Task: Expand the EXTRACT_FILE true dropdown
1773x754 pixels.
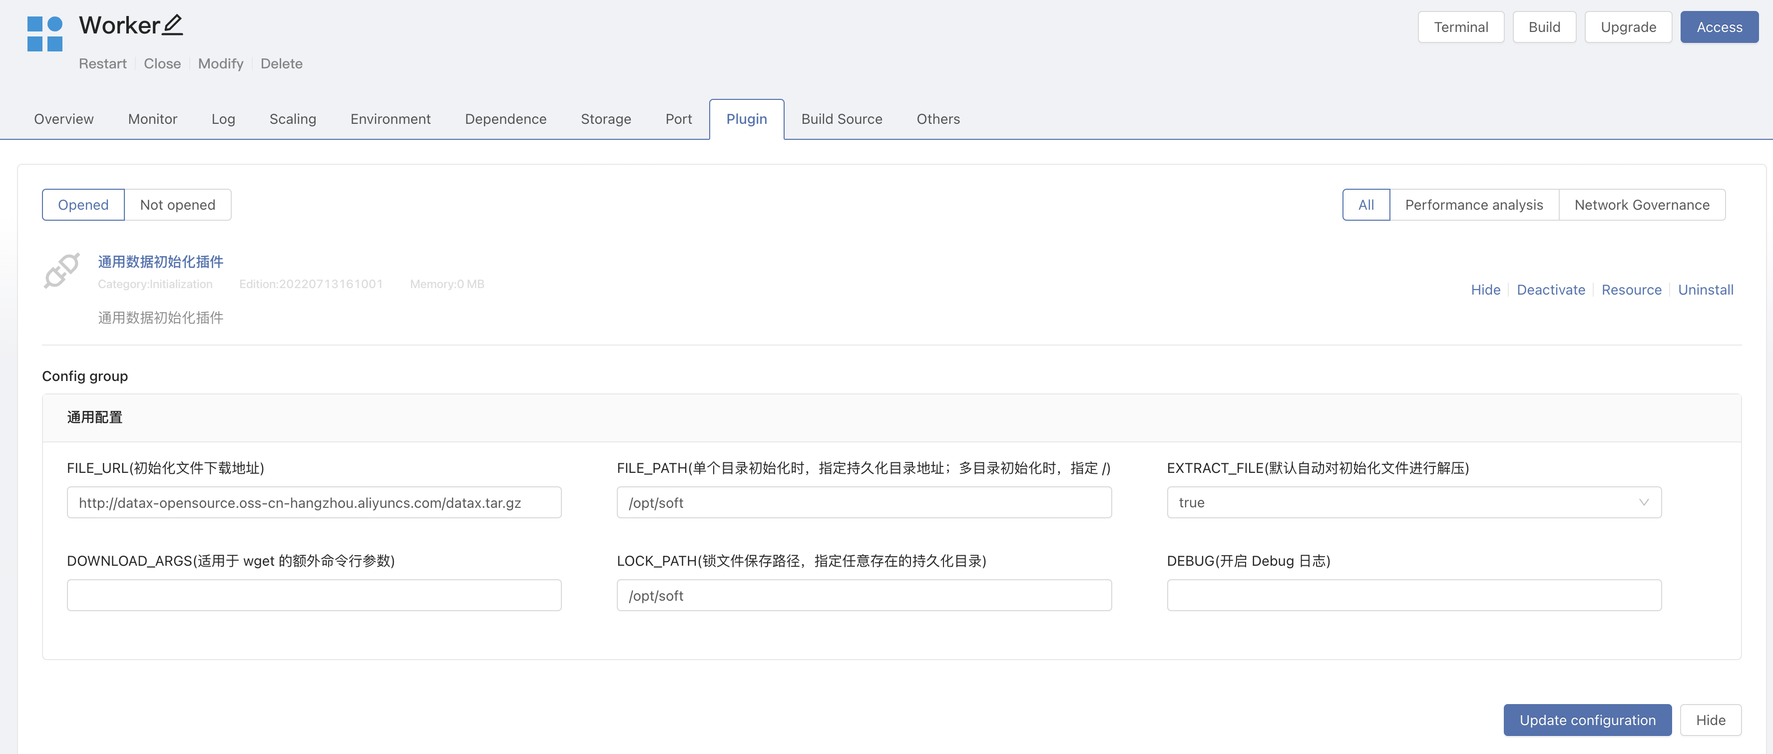Action: pos(1414,503)
